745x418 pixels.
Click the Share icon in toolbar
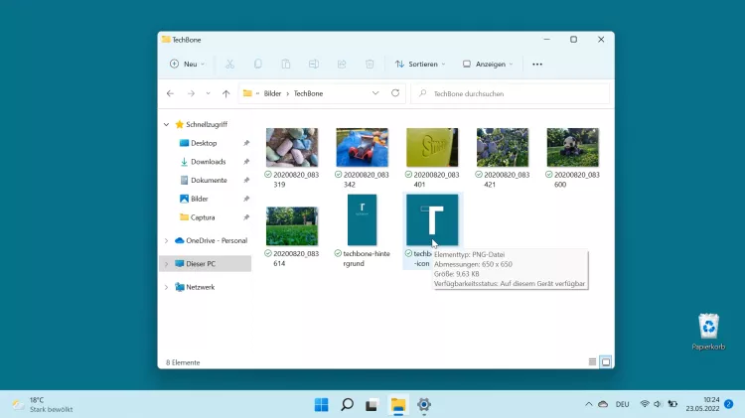342,65
